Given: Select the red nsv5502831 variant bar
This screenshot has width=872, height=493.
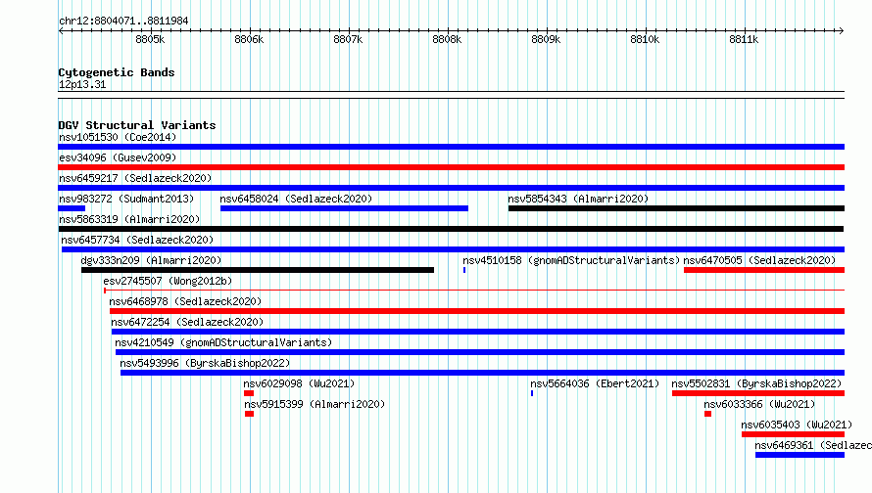Looking at the screenshot, I should (758, 393).
